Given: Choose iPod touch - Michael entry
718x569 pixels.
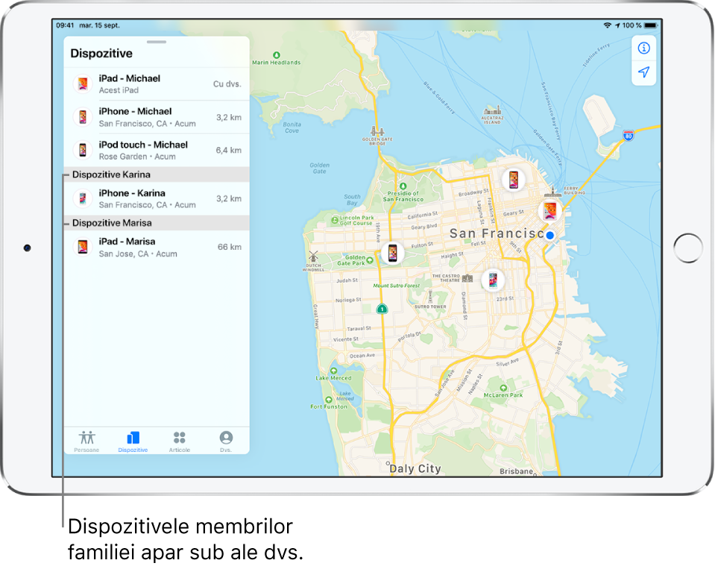Looking at the screenshot, I should click(157, 150).
